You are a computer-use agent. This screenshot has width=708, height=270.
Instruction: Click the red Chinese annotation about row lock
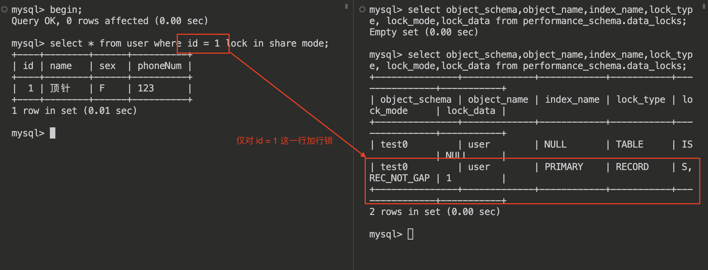pyautogui.click(x=284, y=141)
